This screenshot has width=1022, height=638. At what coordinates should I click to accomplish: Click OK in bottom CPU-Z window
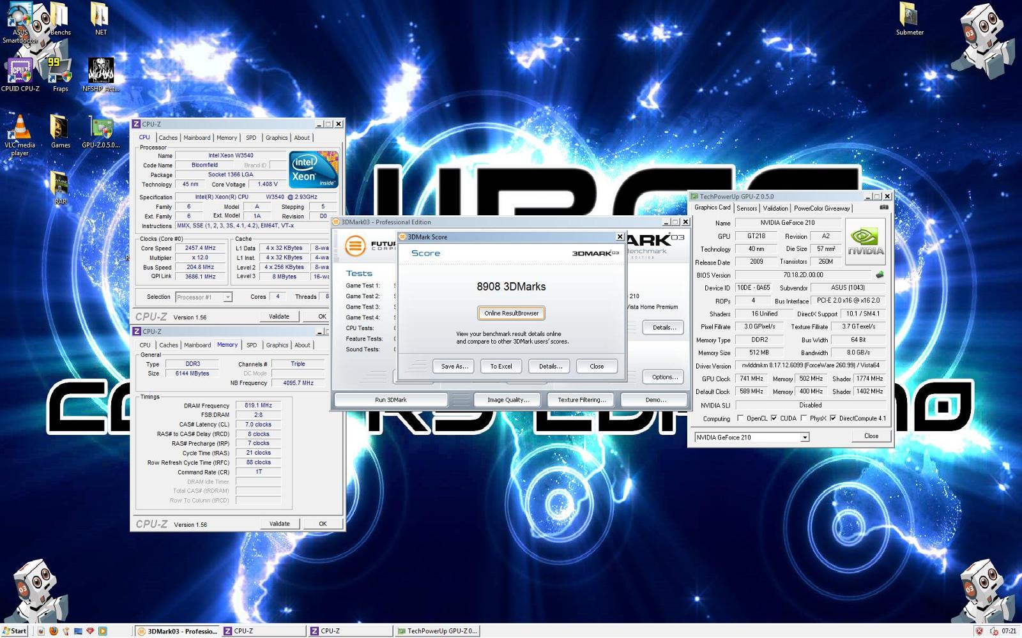click(323, 524)
